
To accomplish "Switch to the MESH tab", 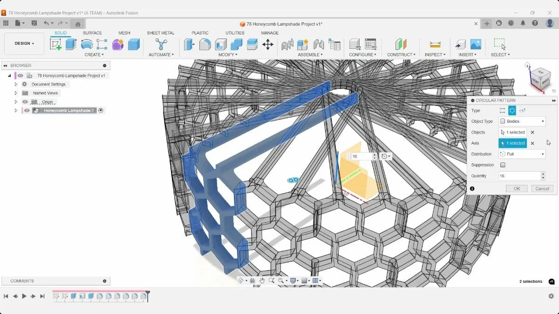I will [x=124, y=33].
